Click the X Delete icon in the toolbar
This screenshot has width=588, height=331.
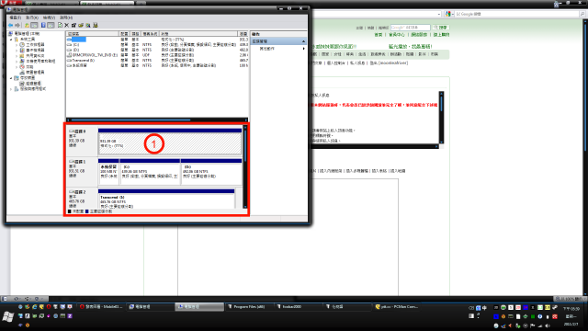point(67,25)
